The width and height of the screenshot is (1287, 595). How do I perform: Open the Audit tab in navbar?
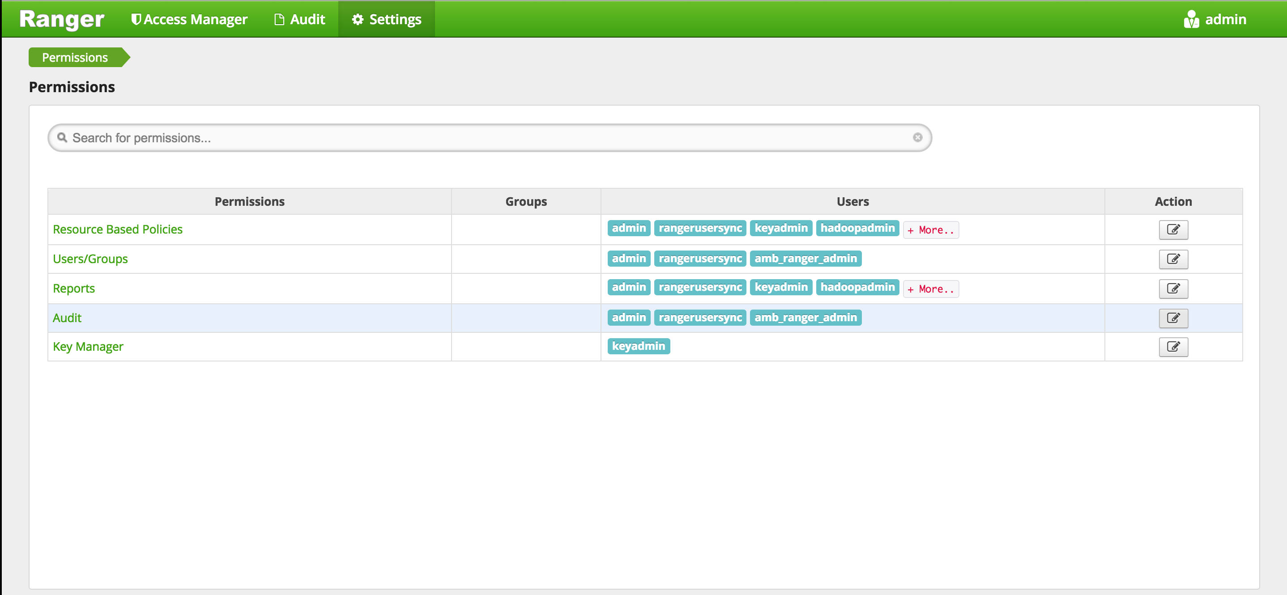coord(300,20)
